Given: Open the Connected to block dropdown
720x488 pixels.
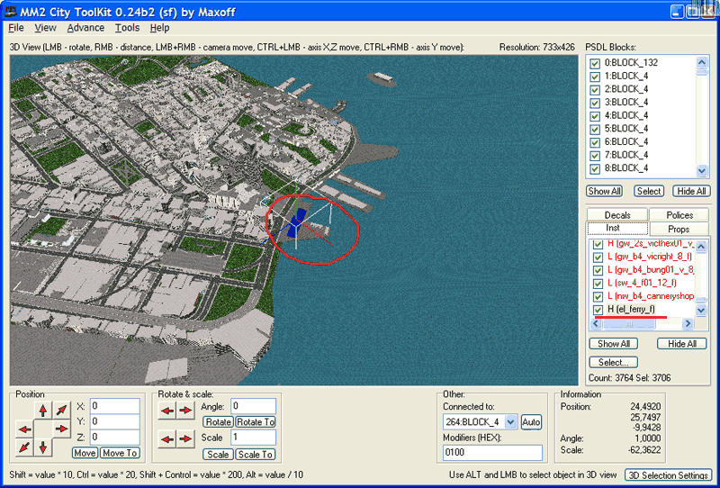Looking at the screenshot, I should tap(510, 421).
